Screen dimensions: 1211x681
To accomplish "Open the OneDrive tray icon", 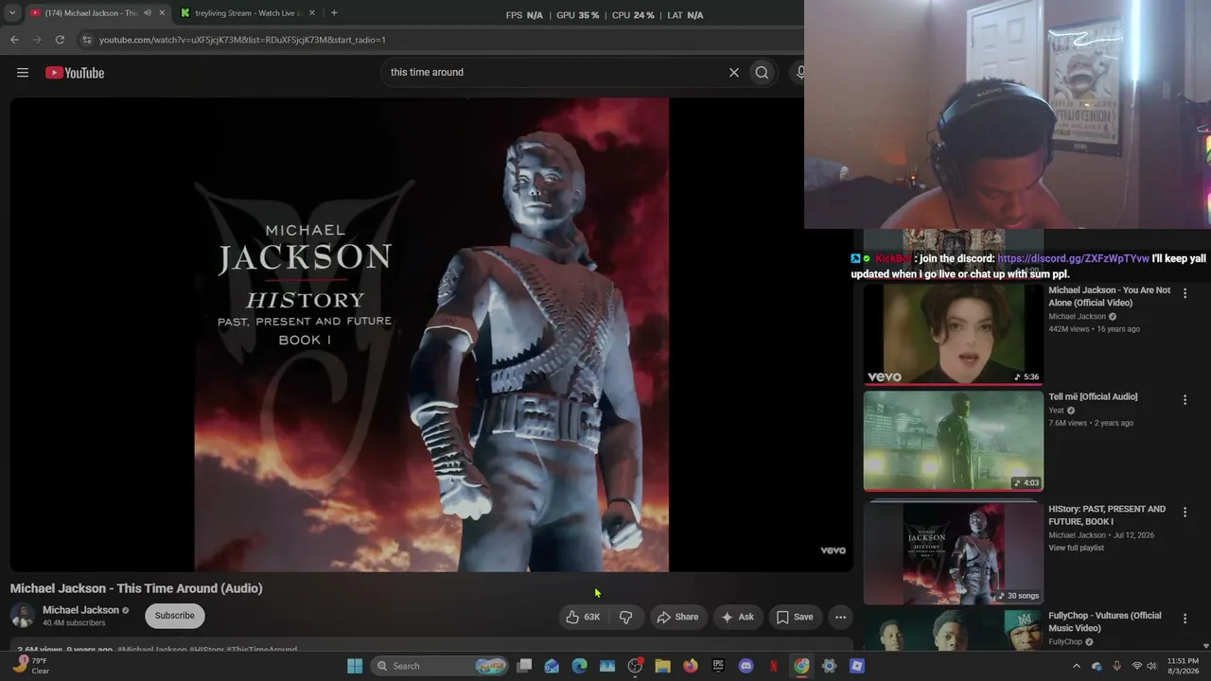I will [1097, 666].
